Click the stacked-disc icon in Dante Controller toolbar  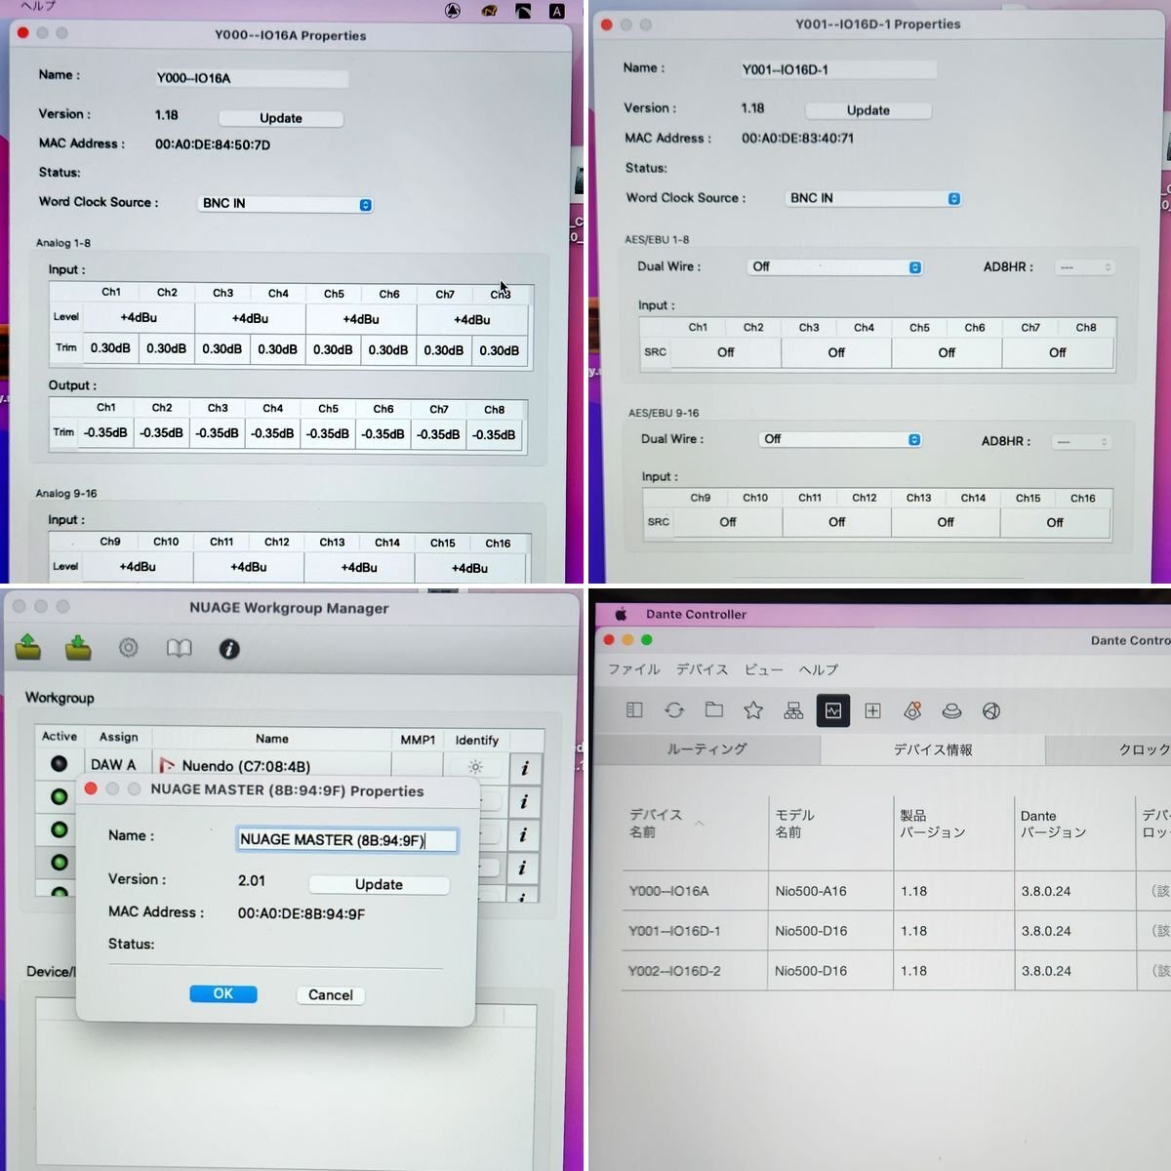point(951,710)
